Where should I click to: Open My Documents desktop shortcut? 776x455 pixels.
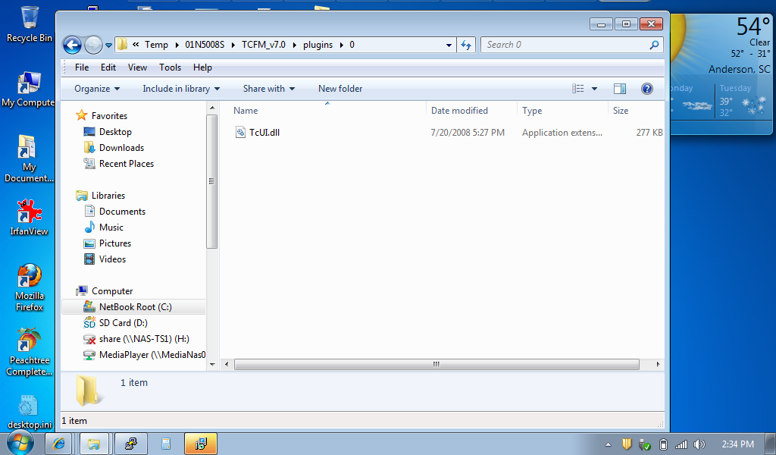click(30, 158)
